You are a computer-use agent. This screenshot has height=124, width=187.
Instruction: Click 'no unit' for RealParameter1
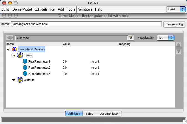[95, 61]
